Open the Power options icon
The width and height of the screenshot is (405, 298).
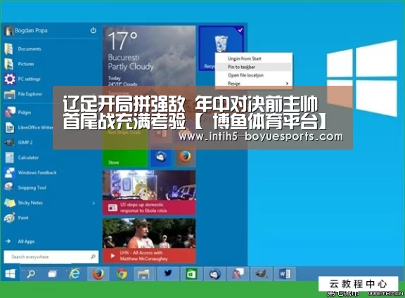point(93,30)
